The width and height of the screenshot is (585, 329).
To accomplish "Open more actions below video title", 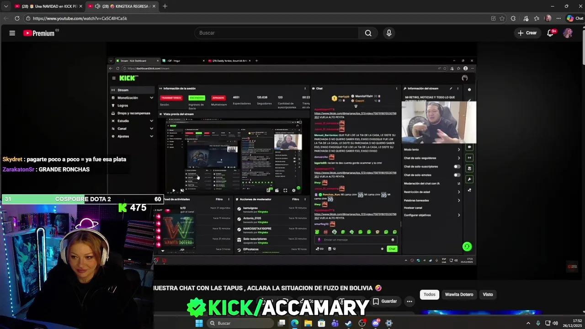I will (409, 301).
